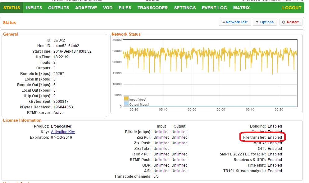Viewport: 309px width, 183px height.
Task: Select the VOD tab
Action: [107, 8]
